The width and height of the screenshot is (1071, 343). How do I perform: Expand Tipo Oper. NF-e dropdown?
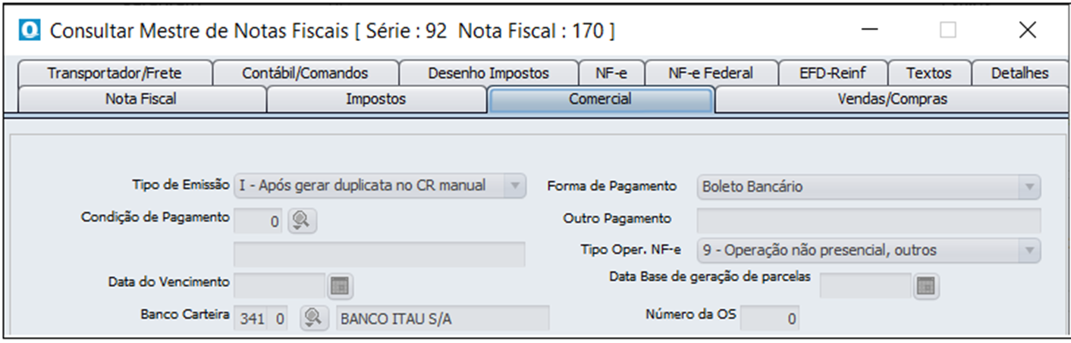(x=1029, y=250)
